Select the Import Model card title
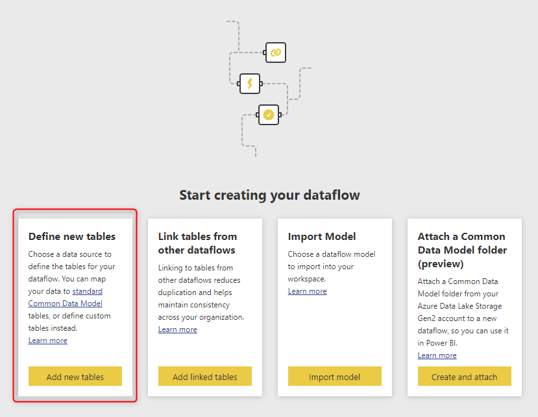Screen dimensions: 538x417 tap(322, 237)
